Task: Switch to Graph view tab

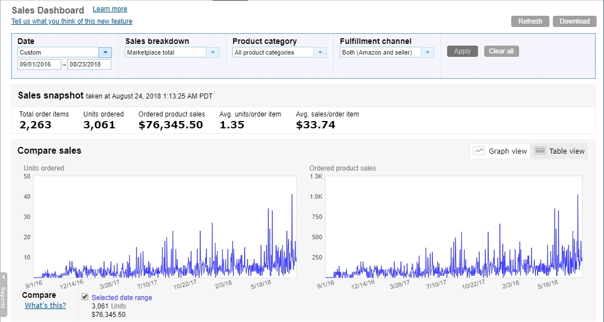Action: (x=501, y=151)
